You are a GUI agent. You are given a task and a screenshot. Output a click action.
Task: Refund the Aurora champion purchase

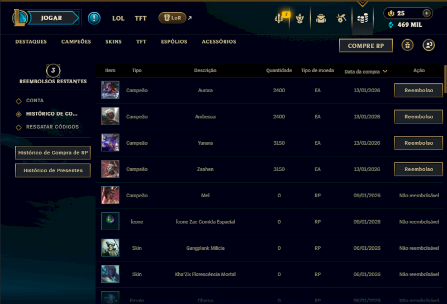point(419,91)
